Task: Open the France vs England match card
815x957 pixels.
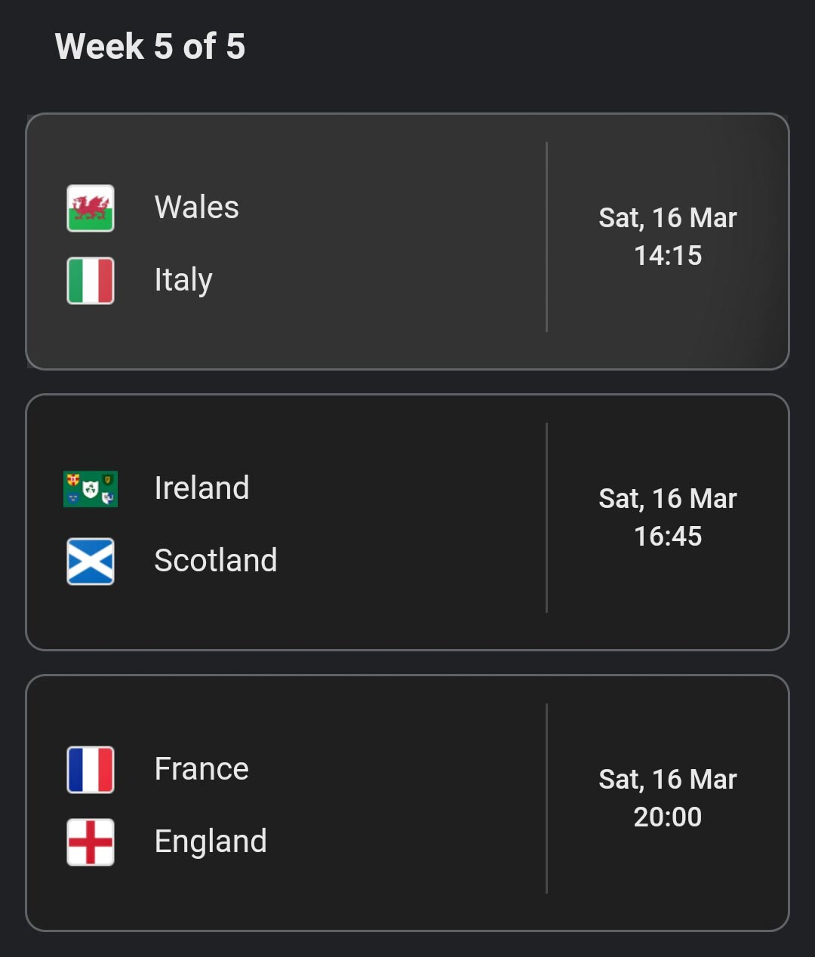Action: [x=407, y=803]
